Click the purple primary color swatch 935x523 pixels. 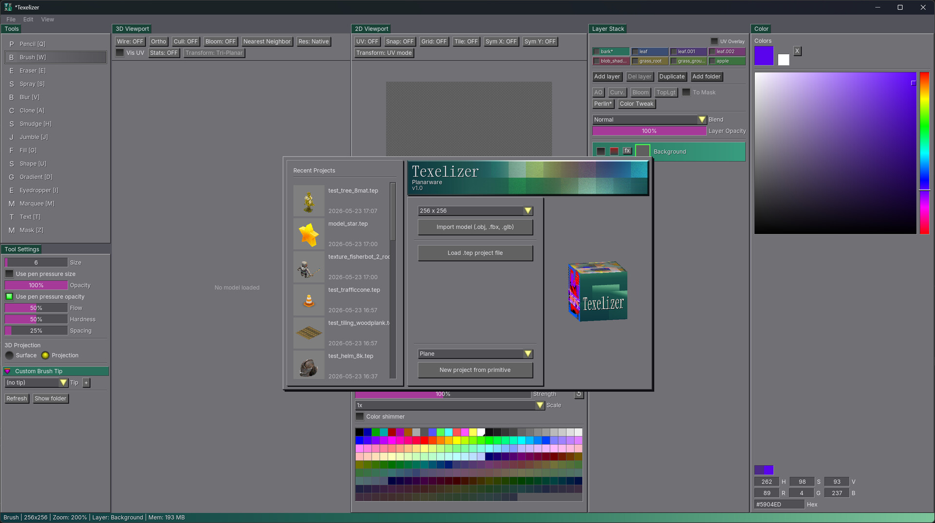click(x=764, y=56)
